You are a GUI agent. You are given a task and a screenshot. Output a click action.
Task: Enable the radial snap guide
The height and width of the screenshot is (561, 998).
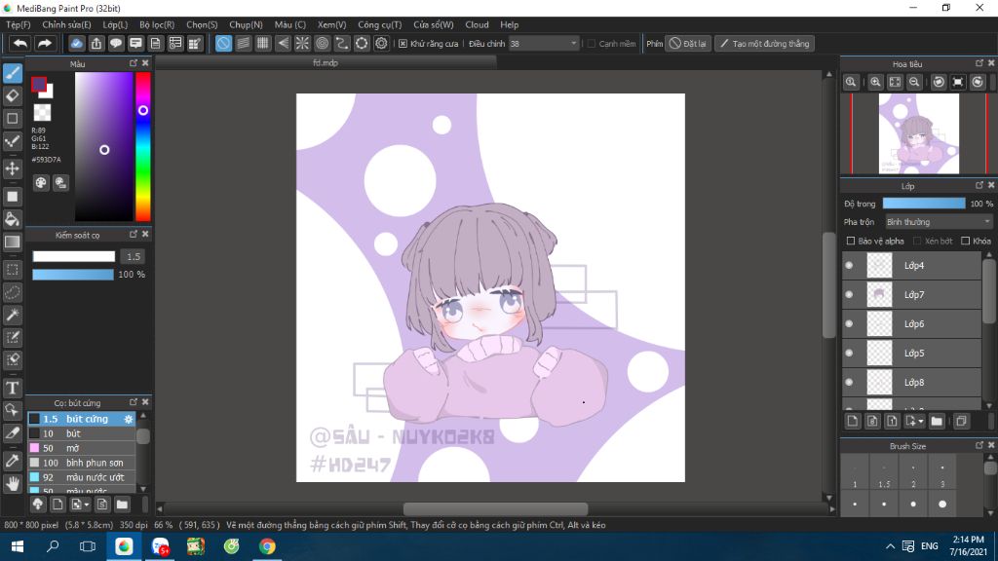(302, 43)
